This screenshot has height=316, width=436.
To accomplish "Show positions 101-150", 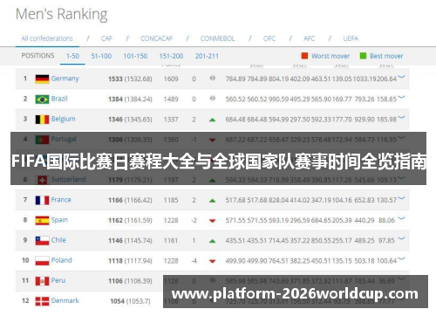I will point(135,56).
